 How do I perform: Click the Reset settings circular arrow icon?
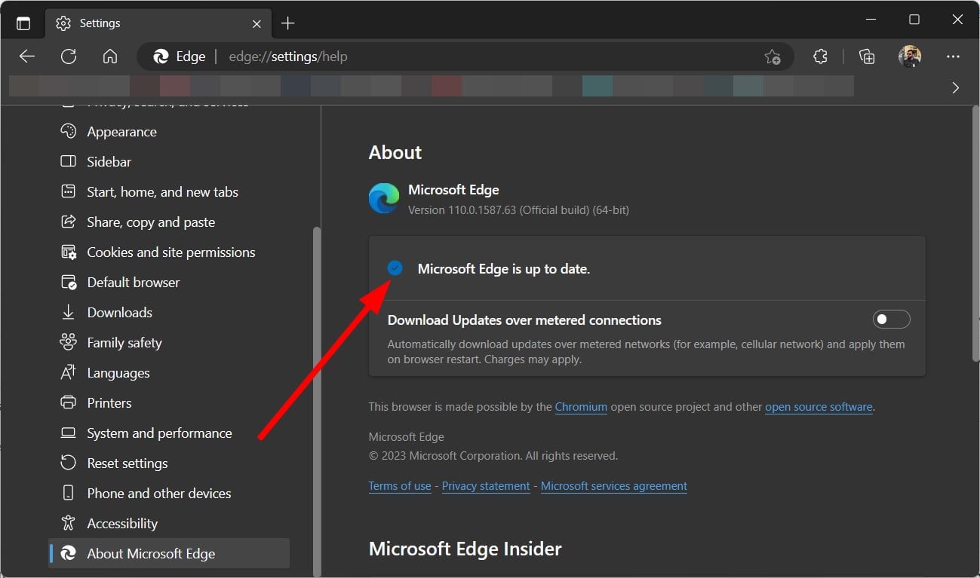(68, 463)
